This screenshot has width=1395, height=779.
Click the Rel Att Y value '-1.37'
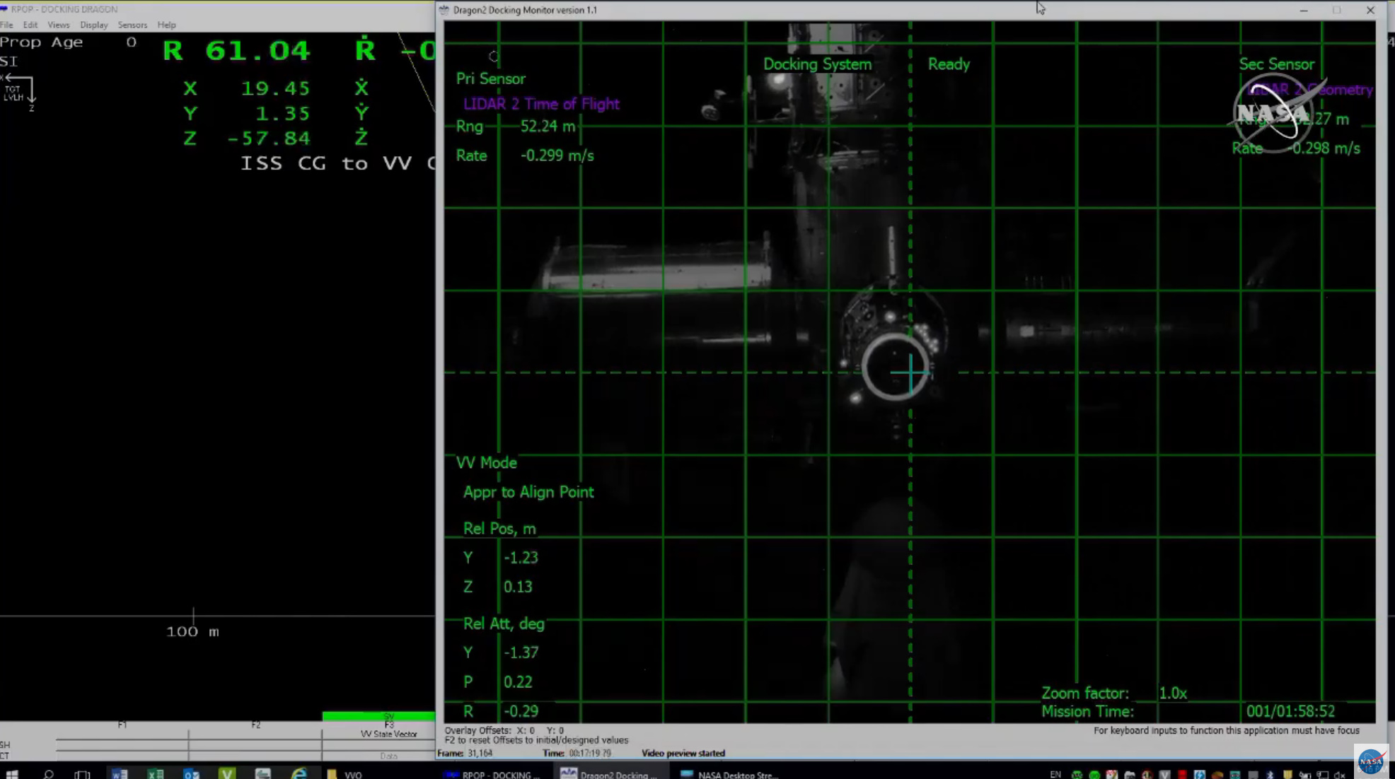point(521,652)
